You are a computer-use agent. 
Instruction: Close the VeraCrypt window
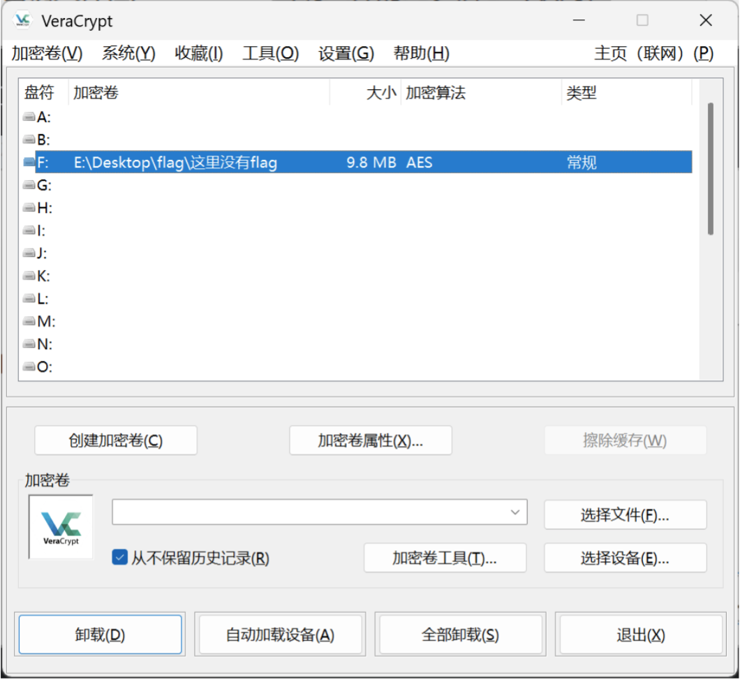(x=706, y=20)
